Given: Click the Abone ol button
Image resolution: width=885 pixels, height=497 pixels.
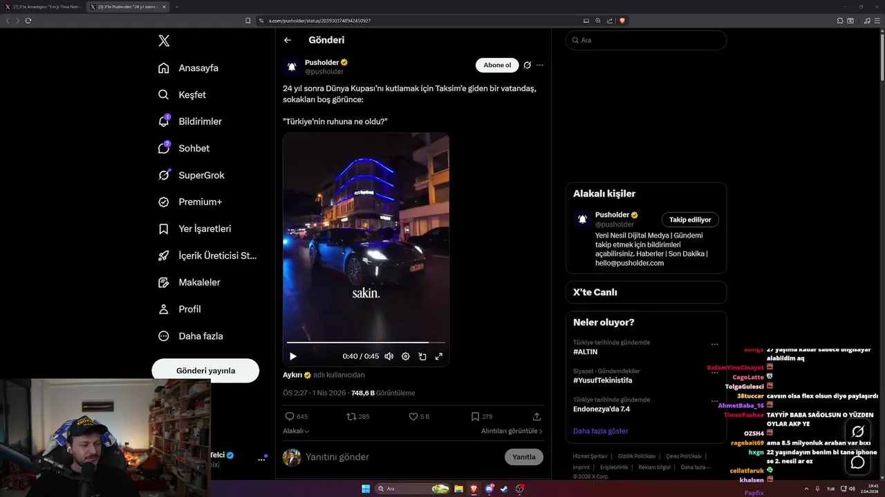Looking at the screenshot, I should click(x=497, y=65).
